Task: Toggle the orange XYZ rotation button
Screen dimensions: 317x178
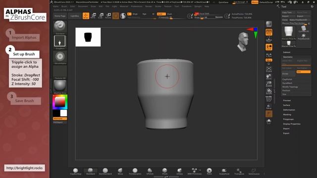Action: click(x=268, y=60)
